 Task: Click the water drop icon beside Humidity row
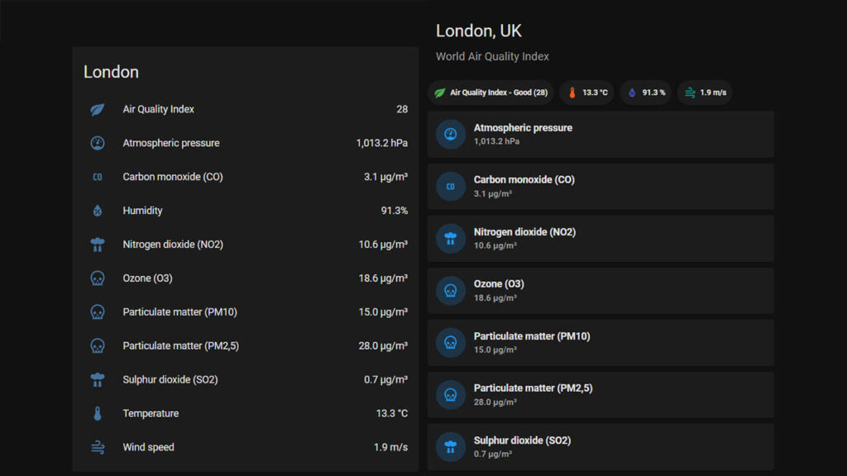coord(98,211)
